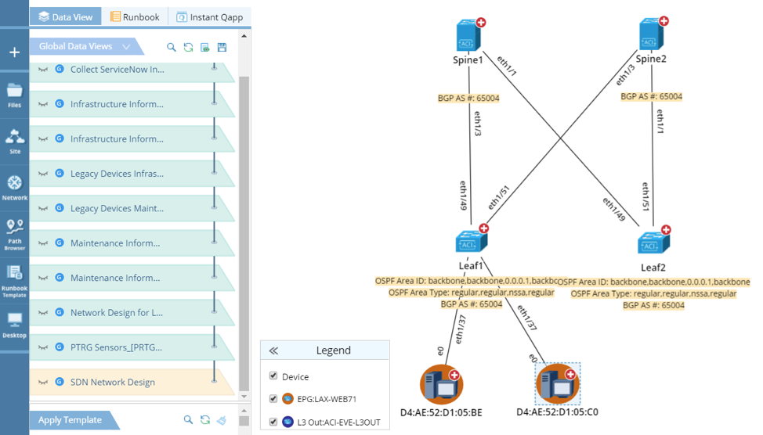763x435 pixels.
Task: Toggle the Device legend checkbox
Action: [273, 376]
